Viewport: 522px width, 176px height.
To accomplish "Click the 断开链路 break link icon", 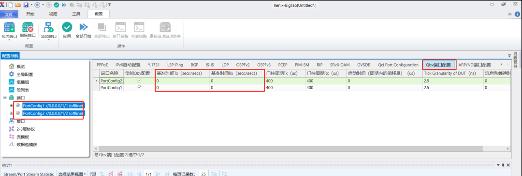I will 120,27.
